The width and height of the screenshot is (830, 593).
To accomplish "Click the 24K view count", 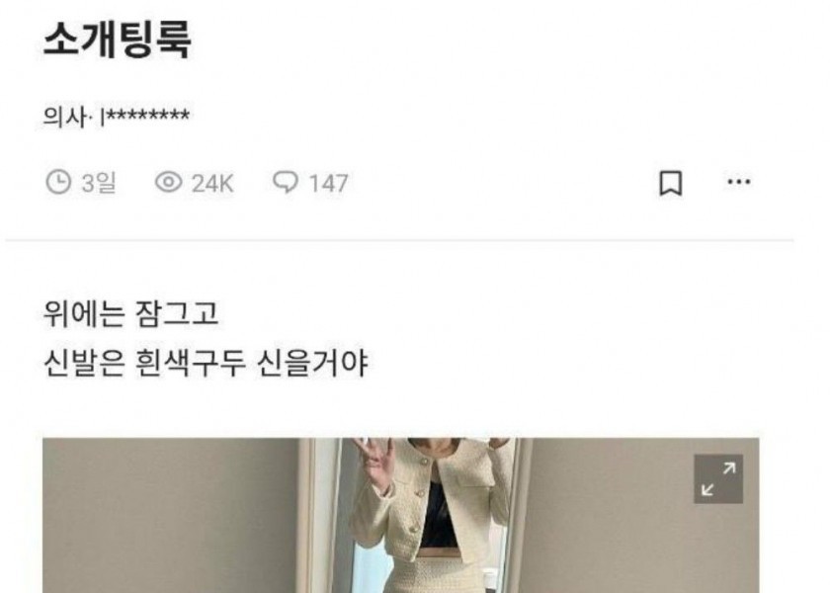I will 212,184.
